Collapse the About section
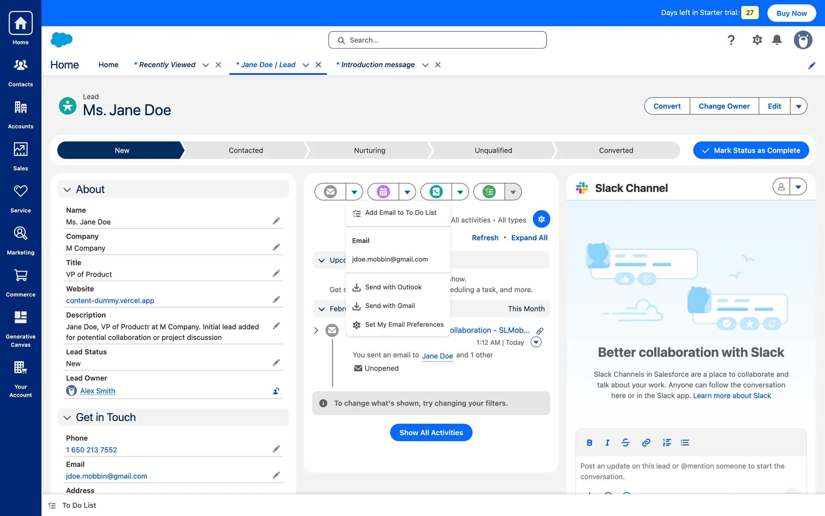 tap(67, 190)
